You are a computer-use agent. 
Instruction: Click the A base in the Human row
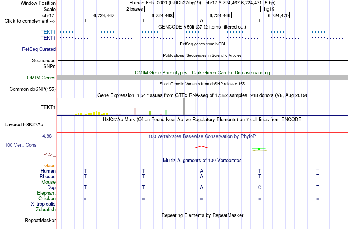[201, 171]
